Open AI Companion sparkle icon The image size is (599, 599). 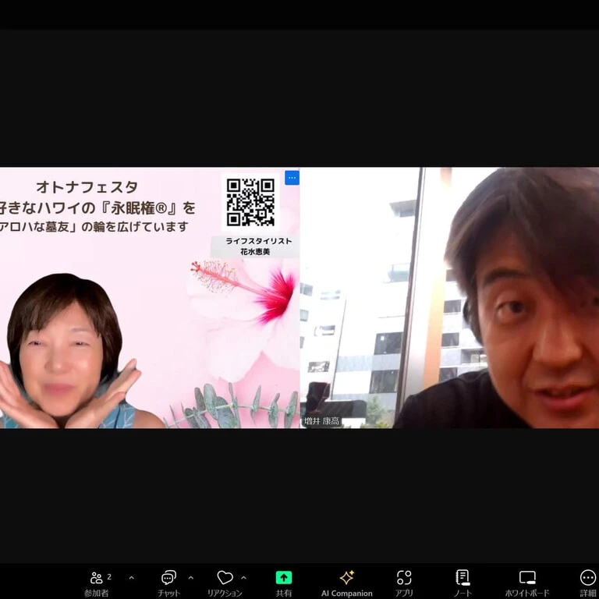[x=346, y=578]
